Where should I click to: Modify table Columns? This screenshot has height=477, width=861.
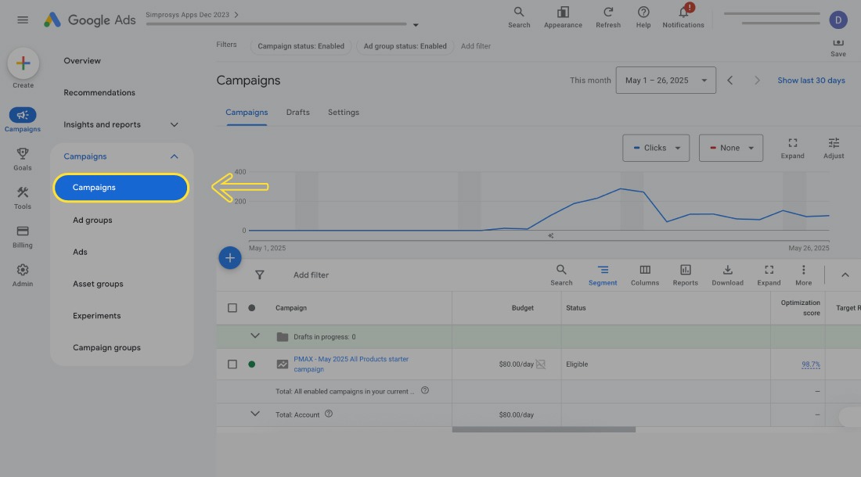click(x=645, y=275)
